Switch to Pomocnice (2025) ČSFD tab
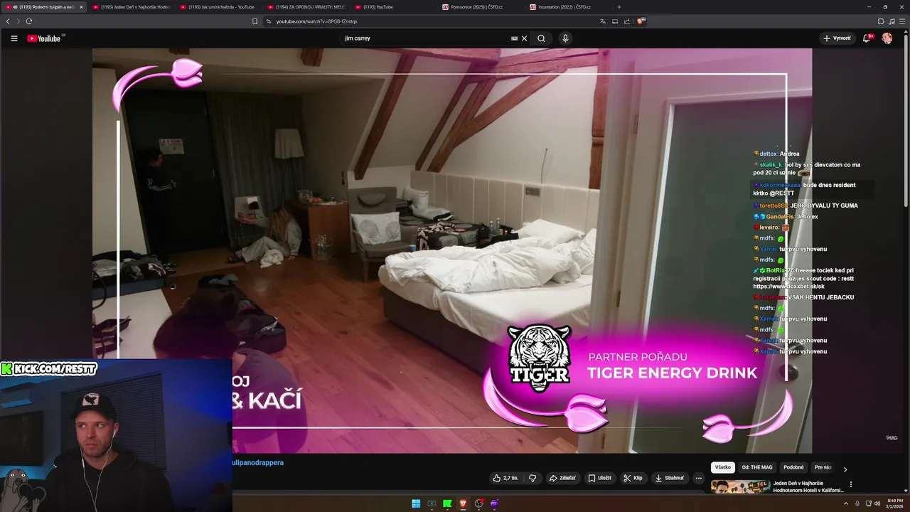The image size is (910, 512). click(481, 7)
